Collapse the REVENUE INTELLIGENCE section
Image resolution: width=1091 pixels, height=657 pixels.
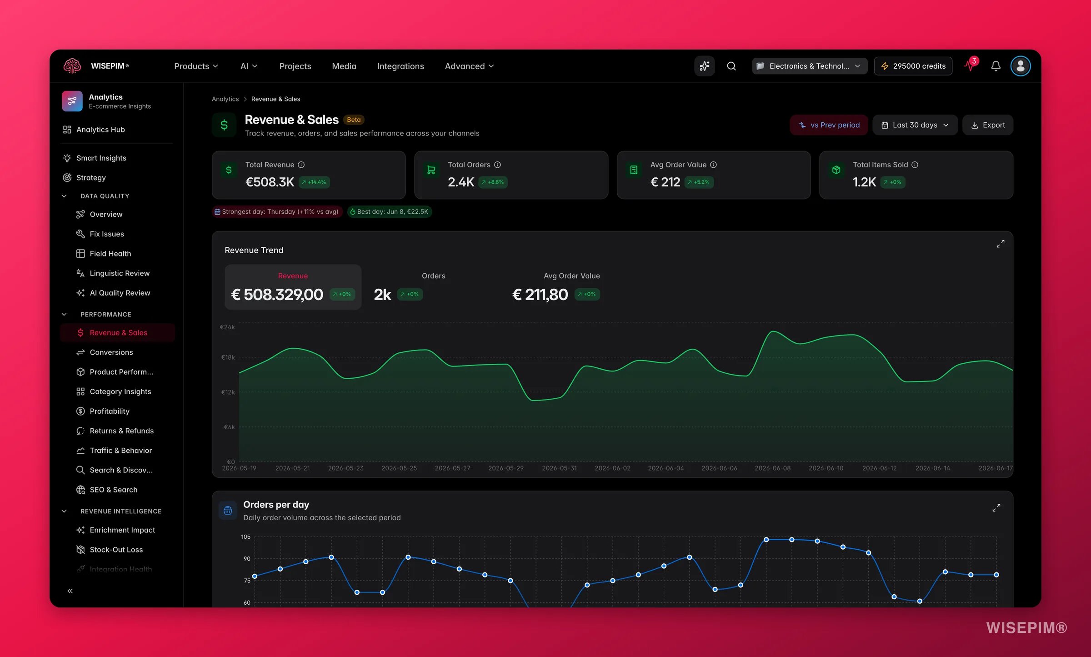[64, 511]
